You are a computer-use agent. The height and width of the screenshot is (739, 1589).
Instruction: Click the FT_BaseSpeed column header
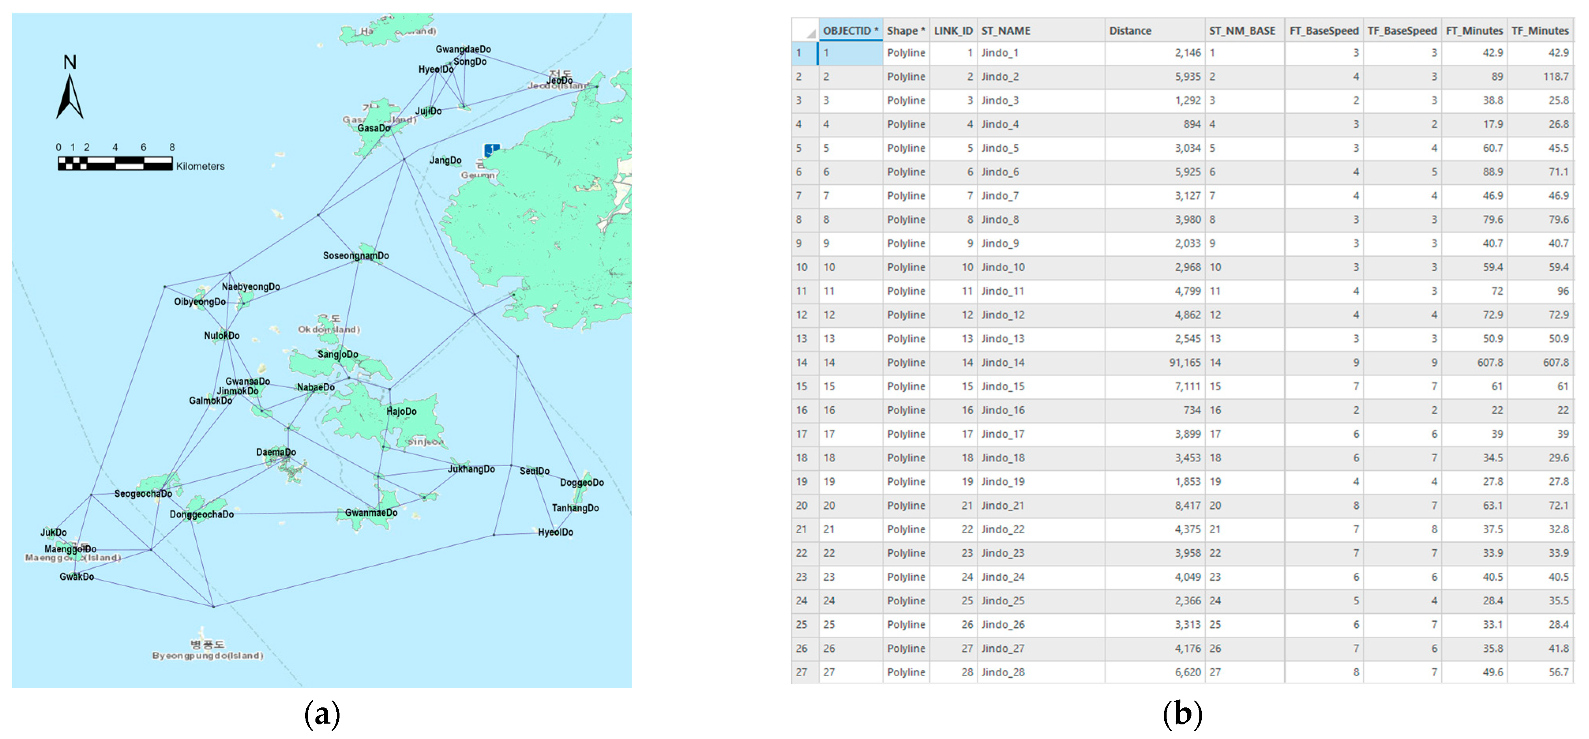click(1324, 31)
